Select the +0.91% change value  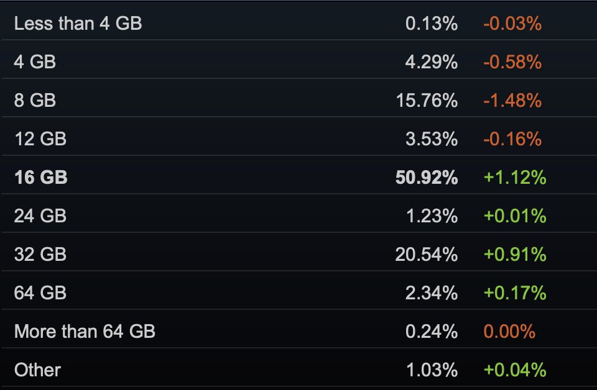point(515,254)
